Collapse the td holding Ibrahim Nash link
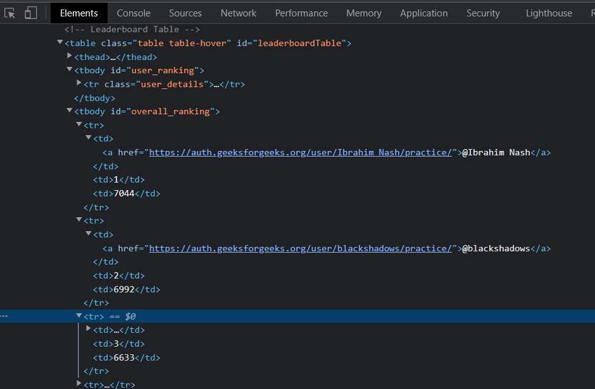 coord(89,138)
